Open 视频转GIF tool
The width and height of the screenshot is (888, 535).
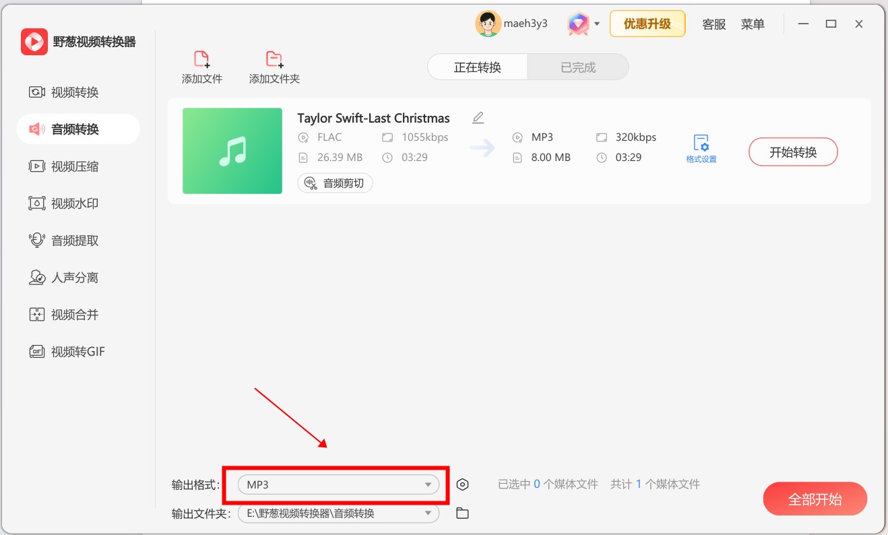pyautogui.click(x=67, y=352)
